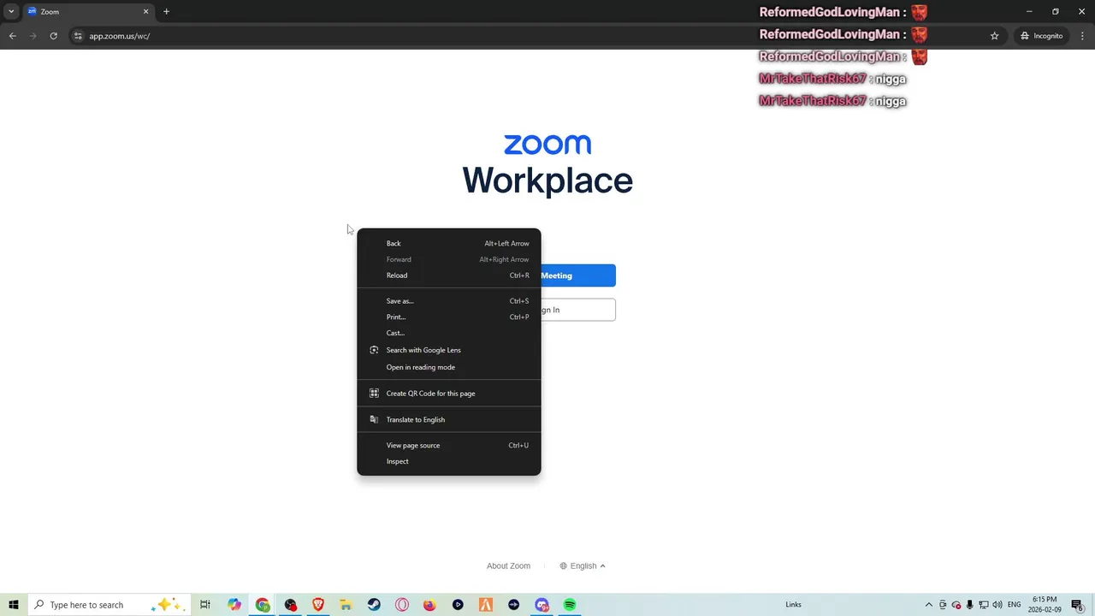Open Task View on the taskbar
1095x616 pixels.
pyautogui.click(x=205, y=605)
